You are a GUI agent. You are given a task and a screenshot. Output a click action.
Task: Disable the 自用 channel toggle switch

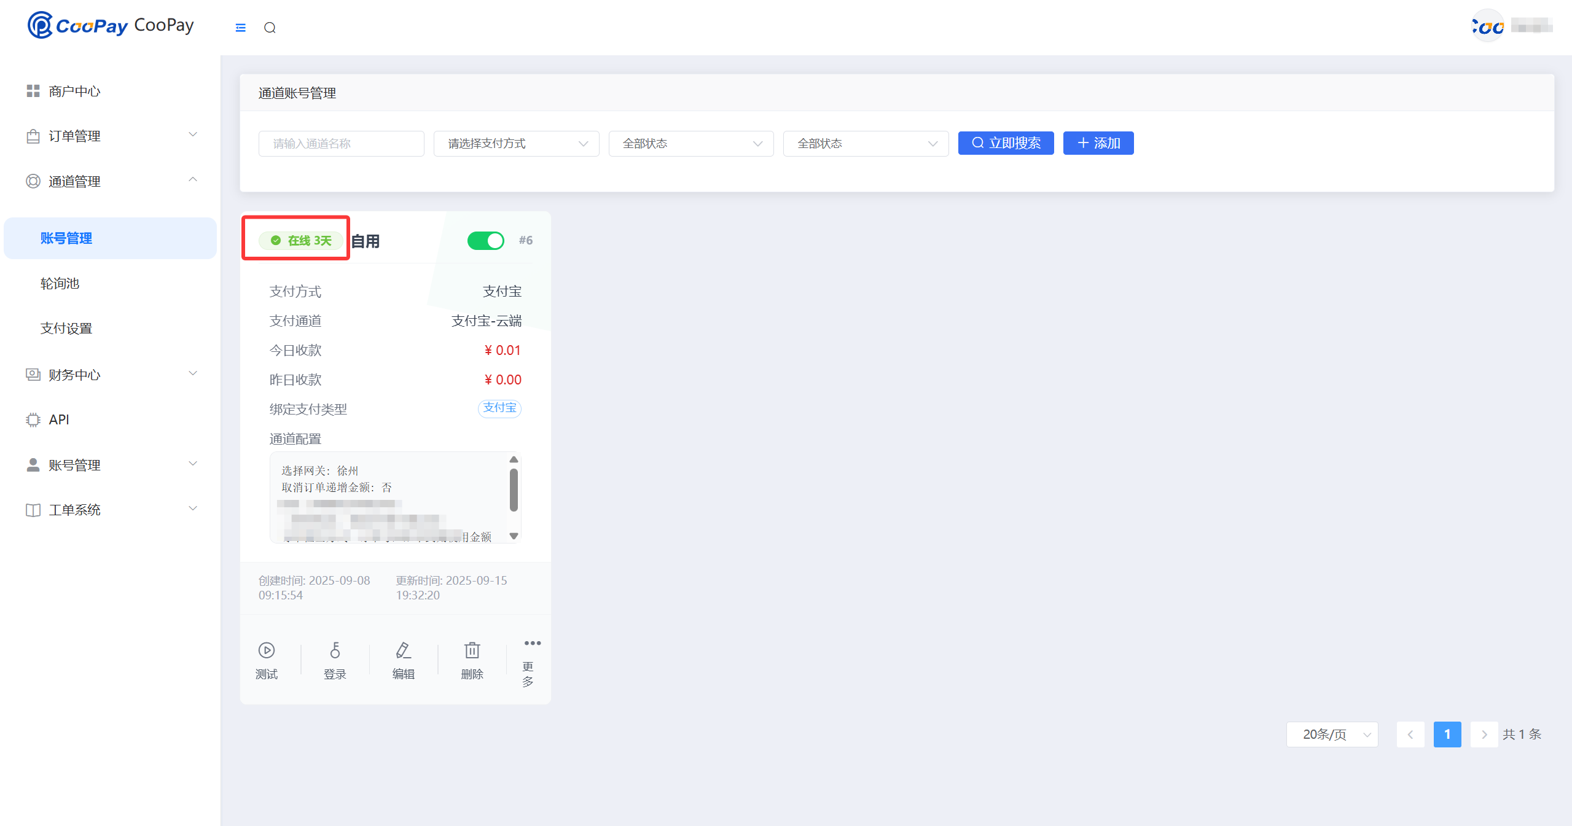point(485,241)
